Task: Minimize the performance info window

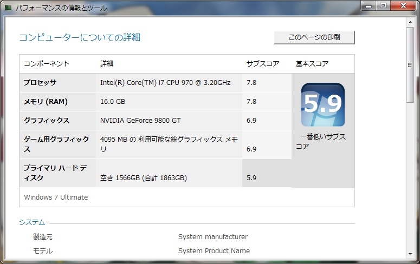Action: tap(369, 5)
